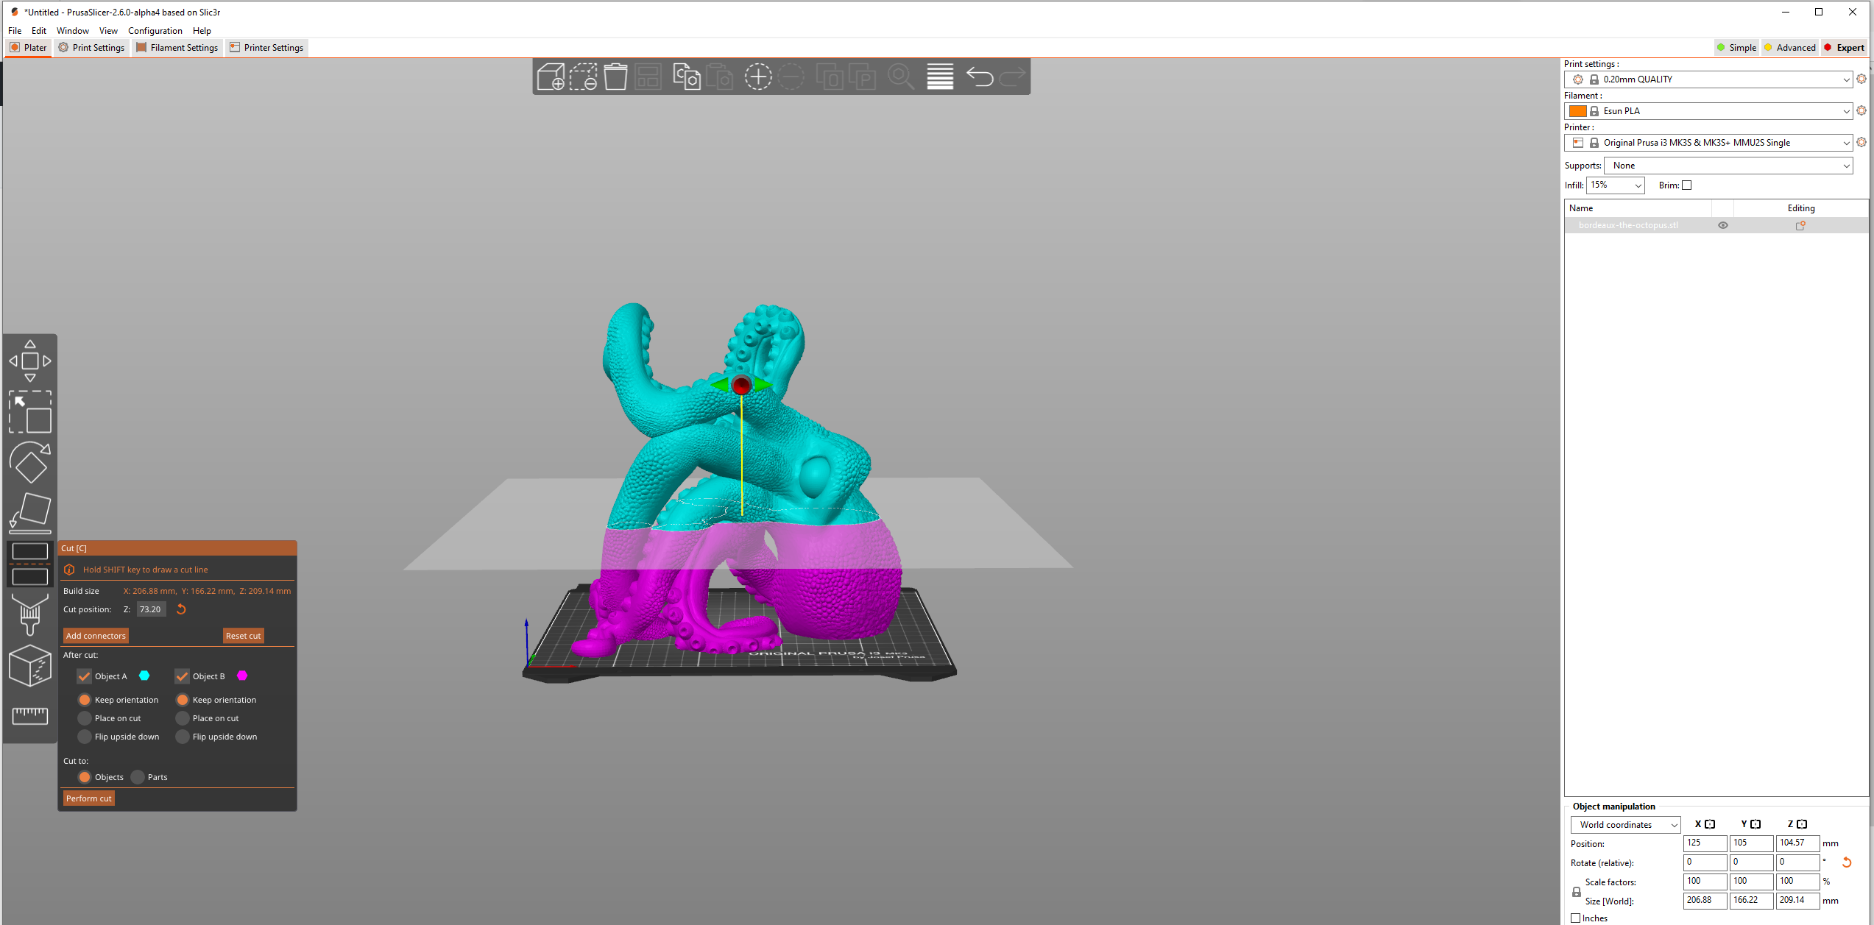Select Flip upside down for Object B
The height and width of the screenshot is (925, 1874).
tap(183, 737)
